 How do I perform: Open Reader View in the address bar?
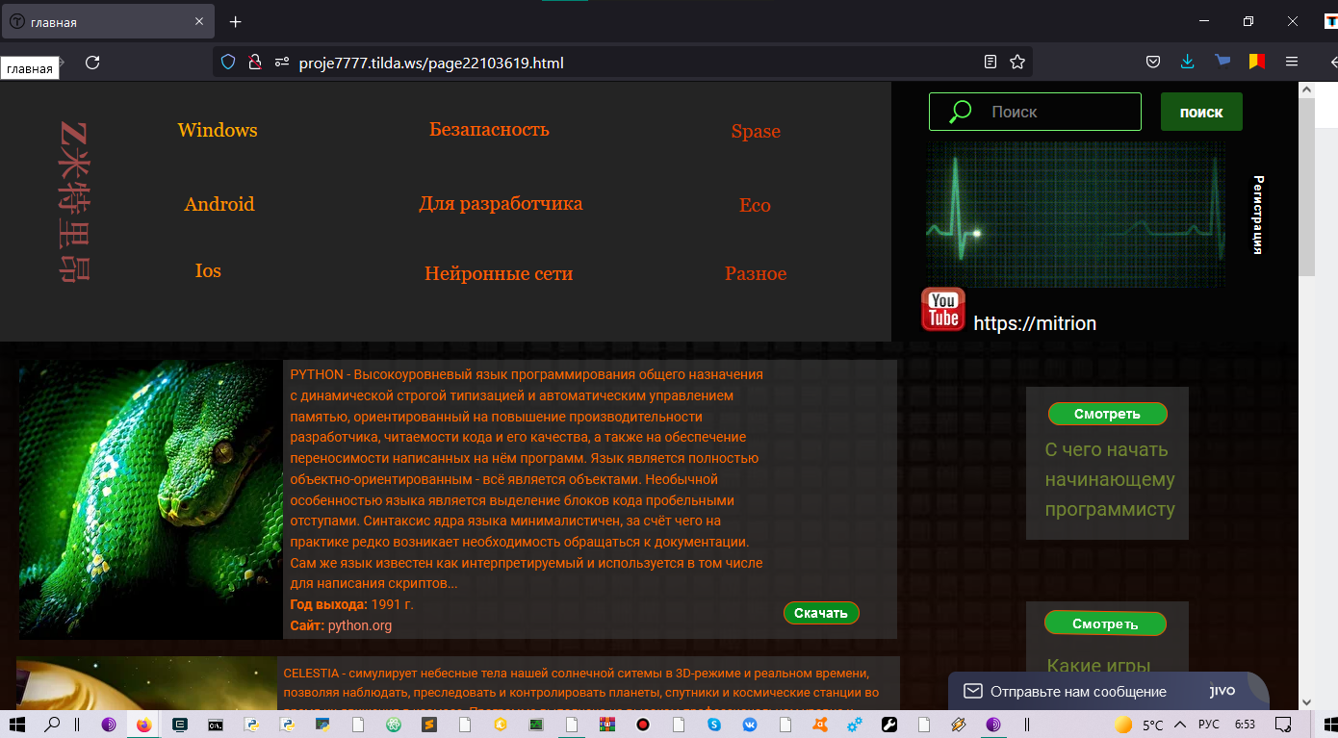point(991,63)
